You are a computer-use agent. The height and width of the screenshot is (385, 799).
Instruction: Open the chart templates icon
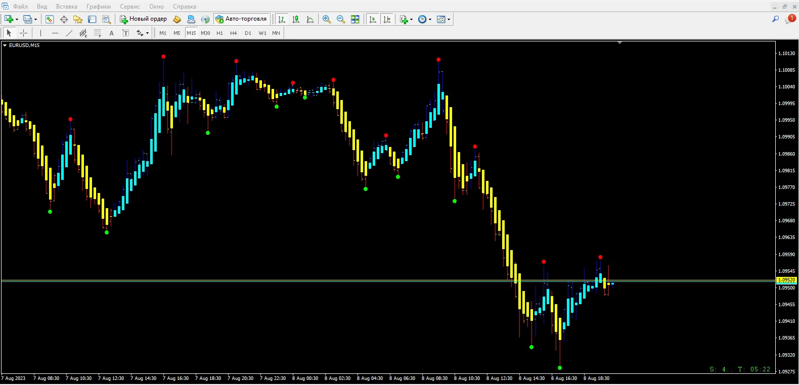pyautogui.click(x=441, y=19)
